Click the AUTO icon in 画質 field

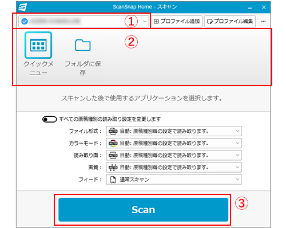[x=113, y=167]
